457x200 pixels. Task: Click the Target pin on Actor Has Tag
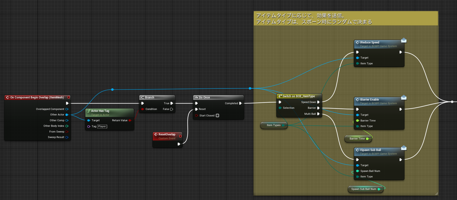(89, 121)
